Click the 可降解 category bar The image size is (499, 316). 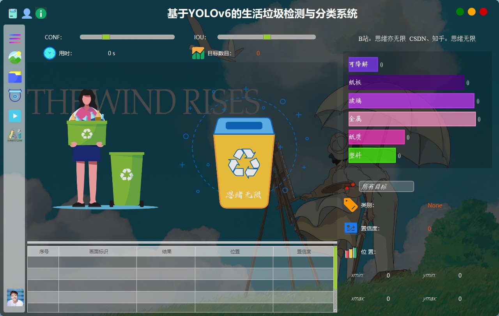pos(363,65)
